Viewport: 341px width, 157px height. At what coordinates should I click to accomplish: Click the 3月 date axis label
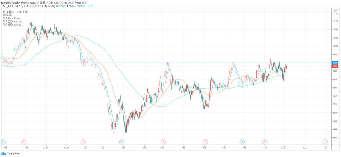[x=103, y=148]
